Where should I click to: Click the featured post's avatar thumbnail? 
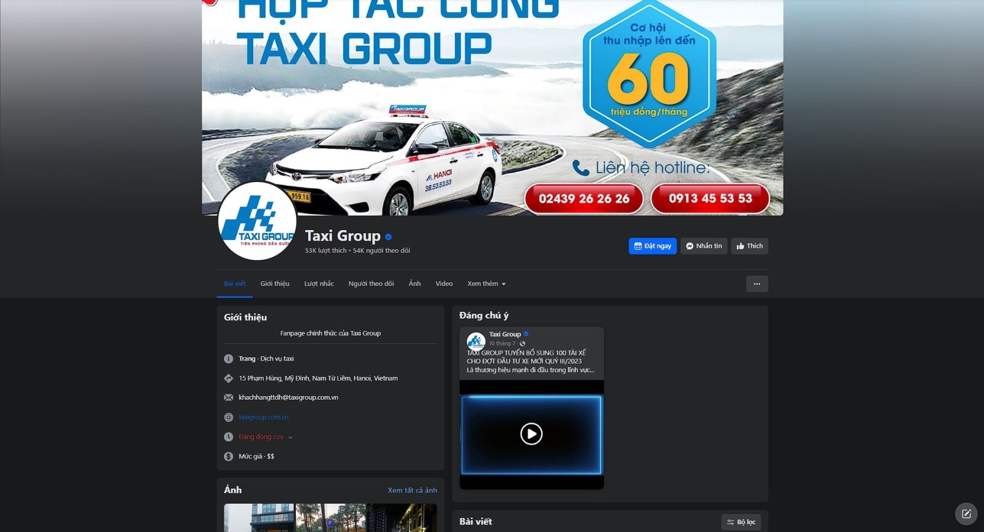(476, 341)
